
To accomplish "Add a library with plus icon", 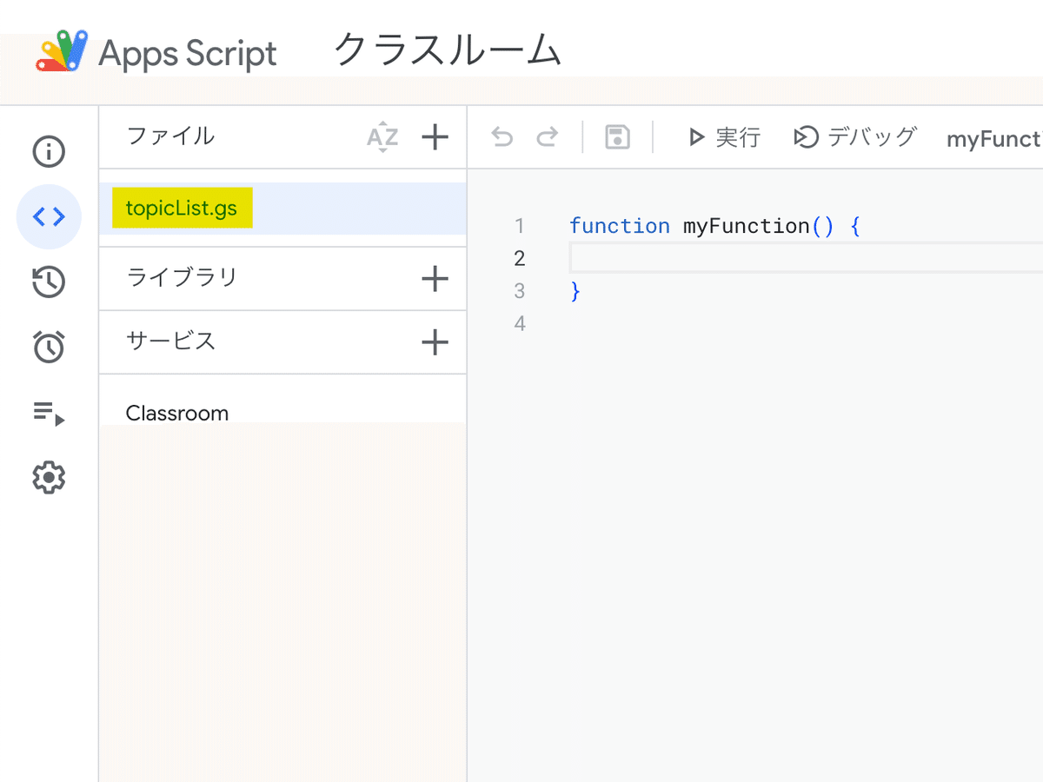I will (435, 278).
